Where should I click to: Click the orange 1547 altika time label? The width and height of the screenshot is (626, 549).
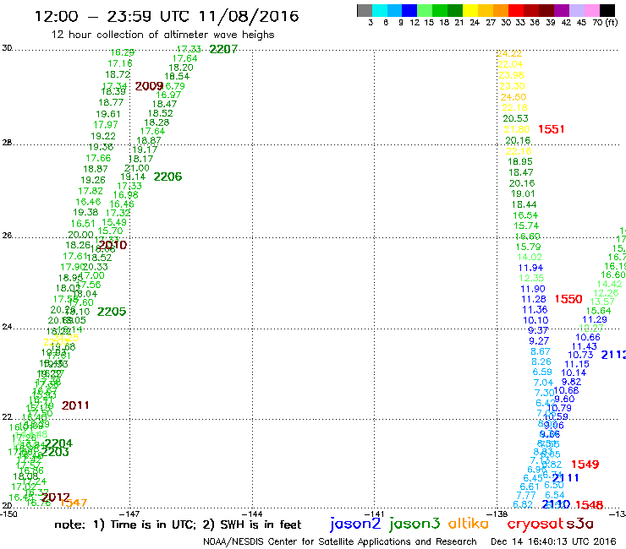pos(74,503)
